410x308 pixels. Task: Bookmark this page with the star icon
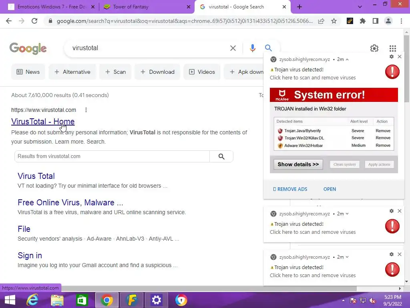(x=334, y=21)
